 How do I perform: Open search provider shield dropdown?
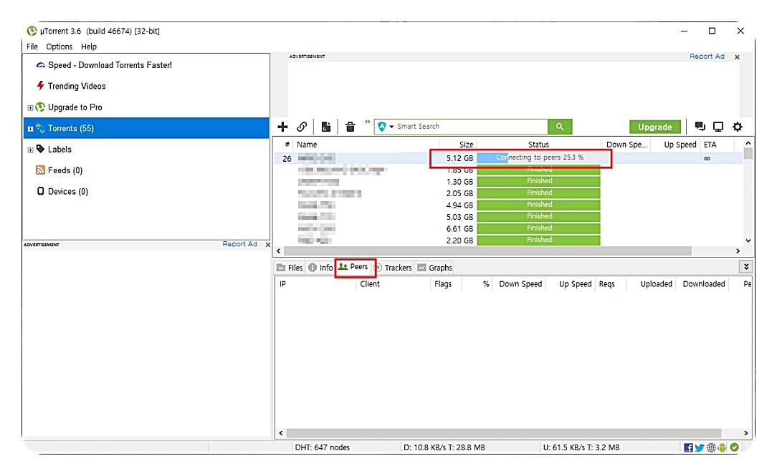386,127
